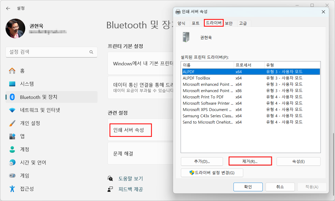Open 접근성 sidebar item
The image size is (335, 201).
point(52,189)
